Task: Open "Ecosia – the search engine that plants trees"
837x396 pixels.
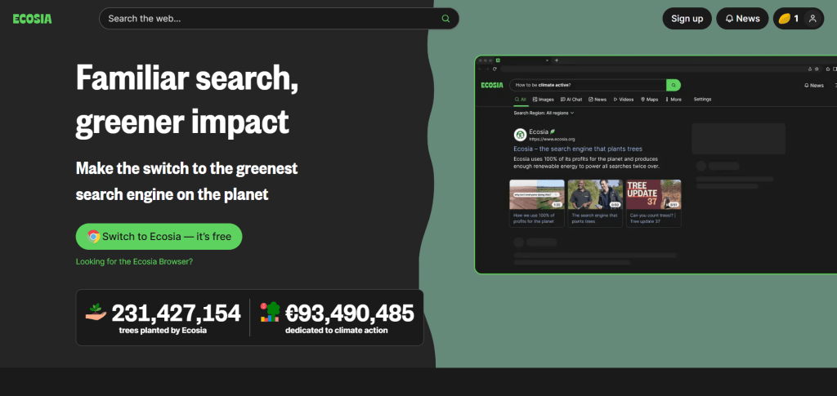Action: [578, 149]
